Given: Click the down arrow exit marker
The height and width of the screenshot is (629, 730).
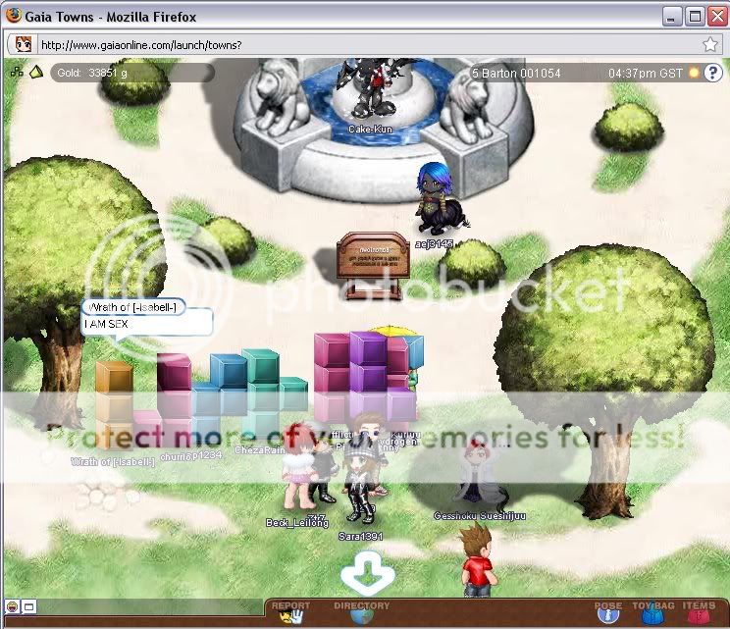Looking at the screenshot, I should tap(368, 572).
